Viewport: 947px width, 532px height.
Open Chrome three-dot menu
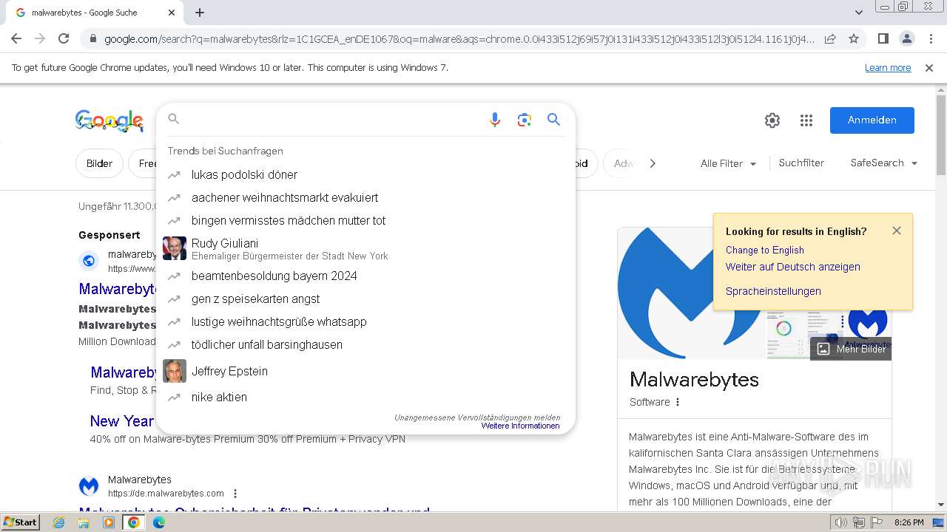(x=931, y=38)
